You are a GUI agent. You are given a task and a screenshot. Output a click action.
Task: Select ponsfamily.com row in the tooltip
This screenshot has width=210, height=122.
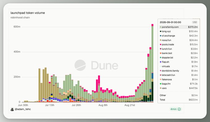(x=179, y=27)
